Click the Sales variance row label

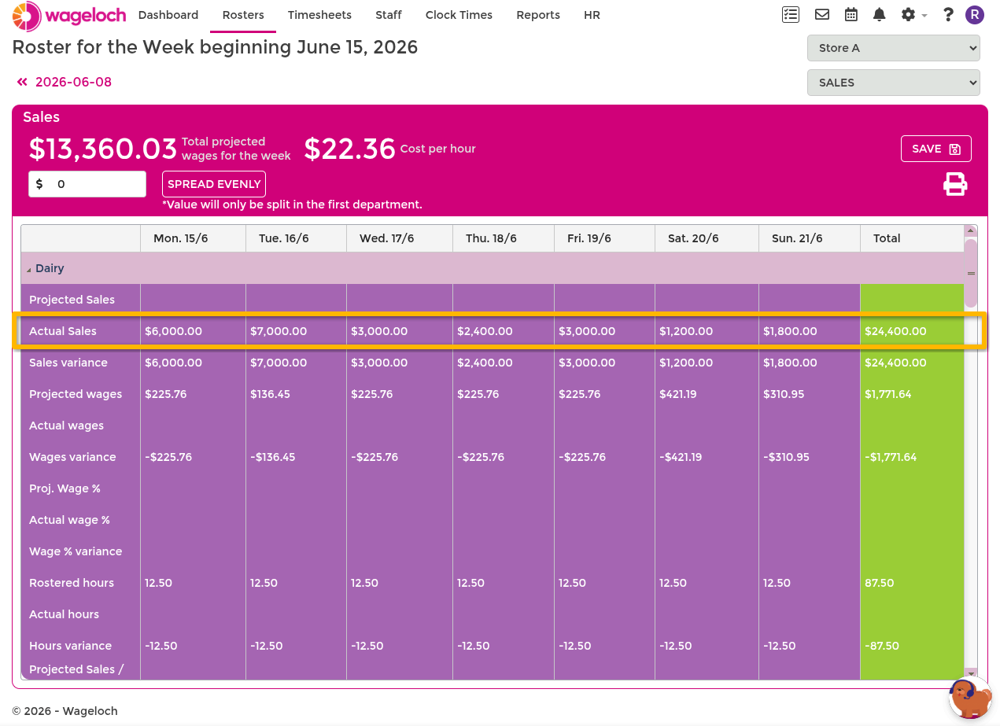pos(68,363)
